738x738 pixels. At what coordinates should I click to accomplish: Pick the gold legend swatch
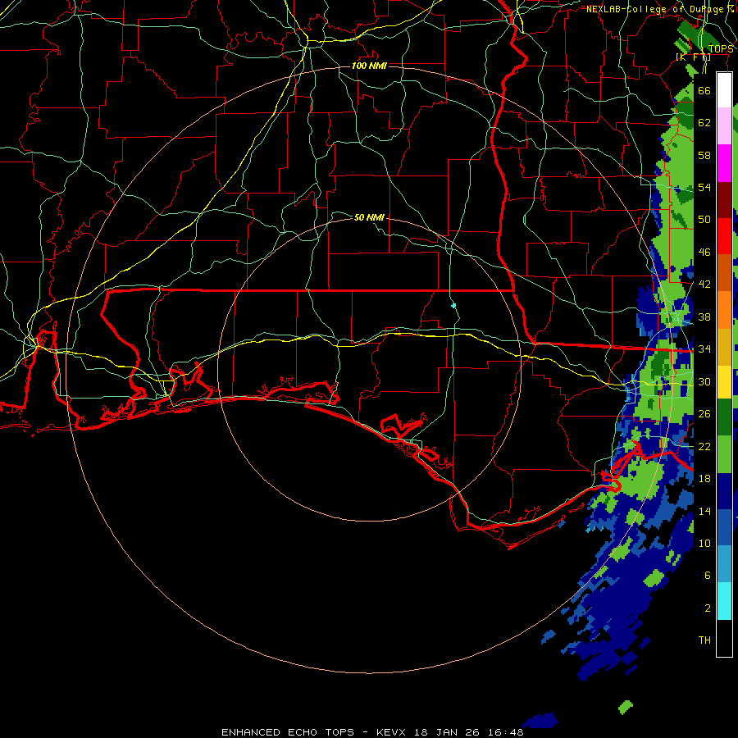pyautogui.click(x=724, y=347)
